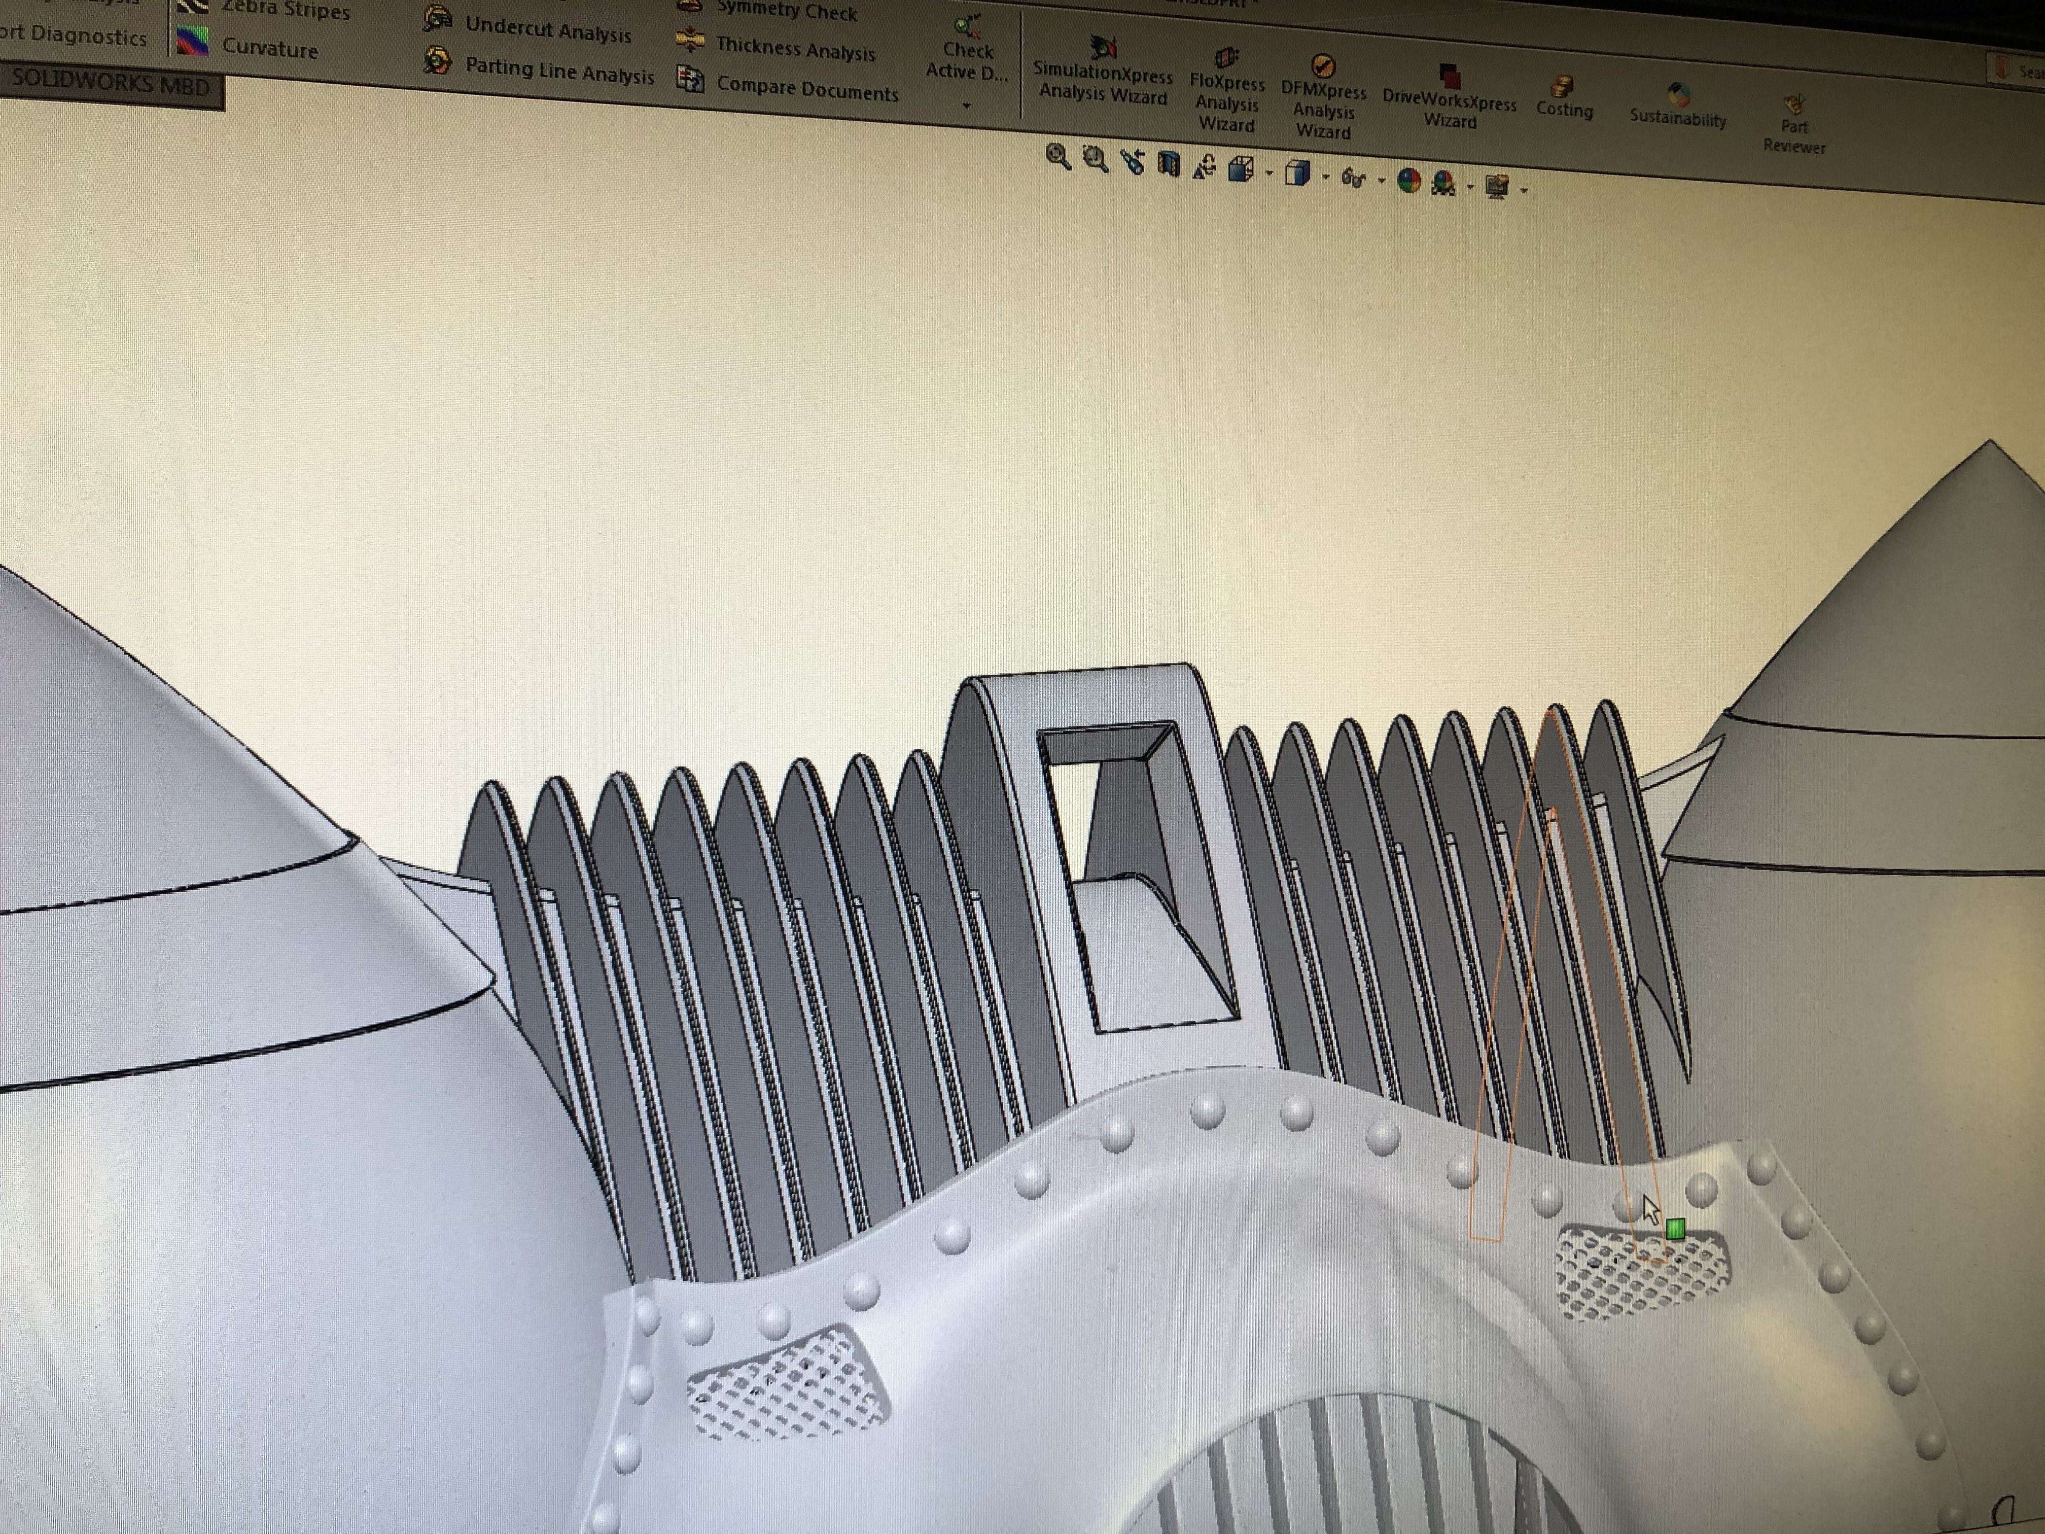This screenshot has width=2045, height=1534.
Task: Open the Part Reviewer icon
Action: click(1794, 103)
